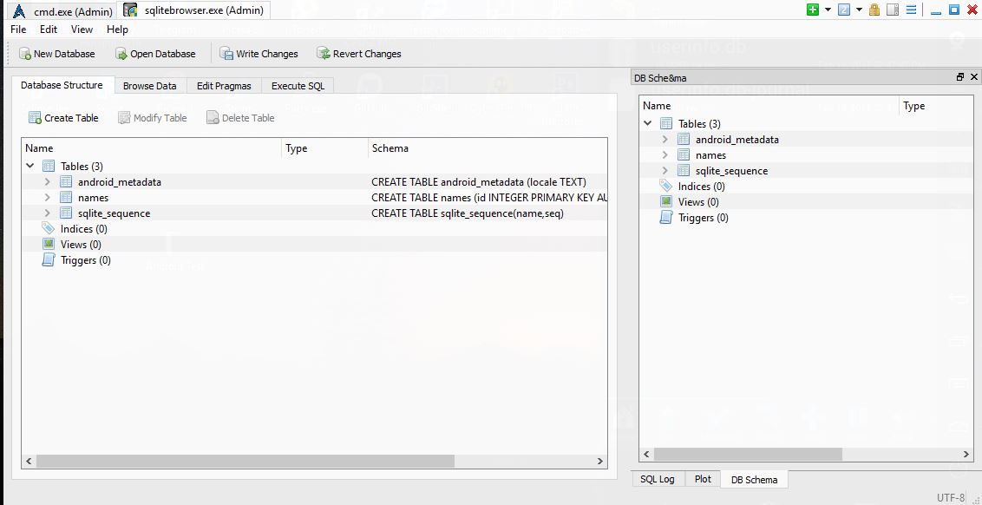Select the SQL Log bottom tab
982x505 pixels.
pos(657,479)
